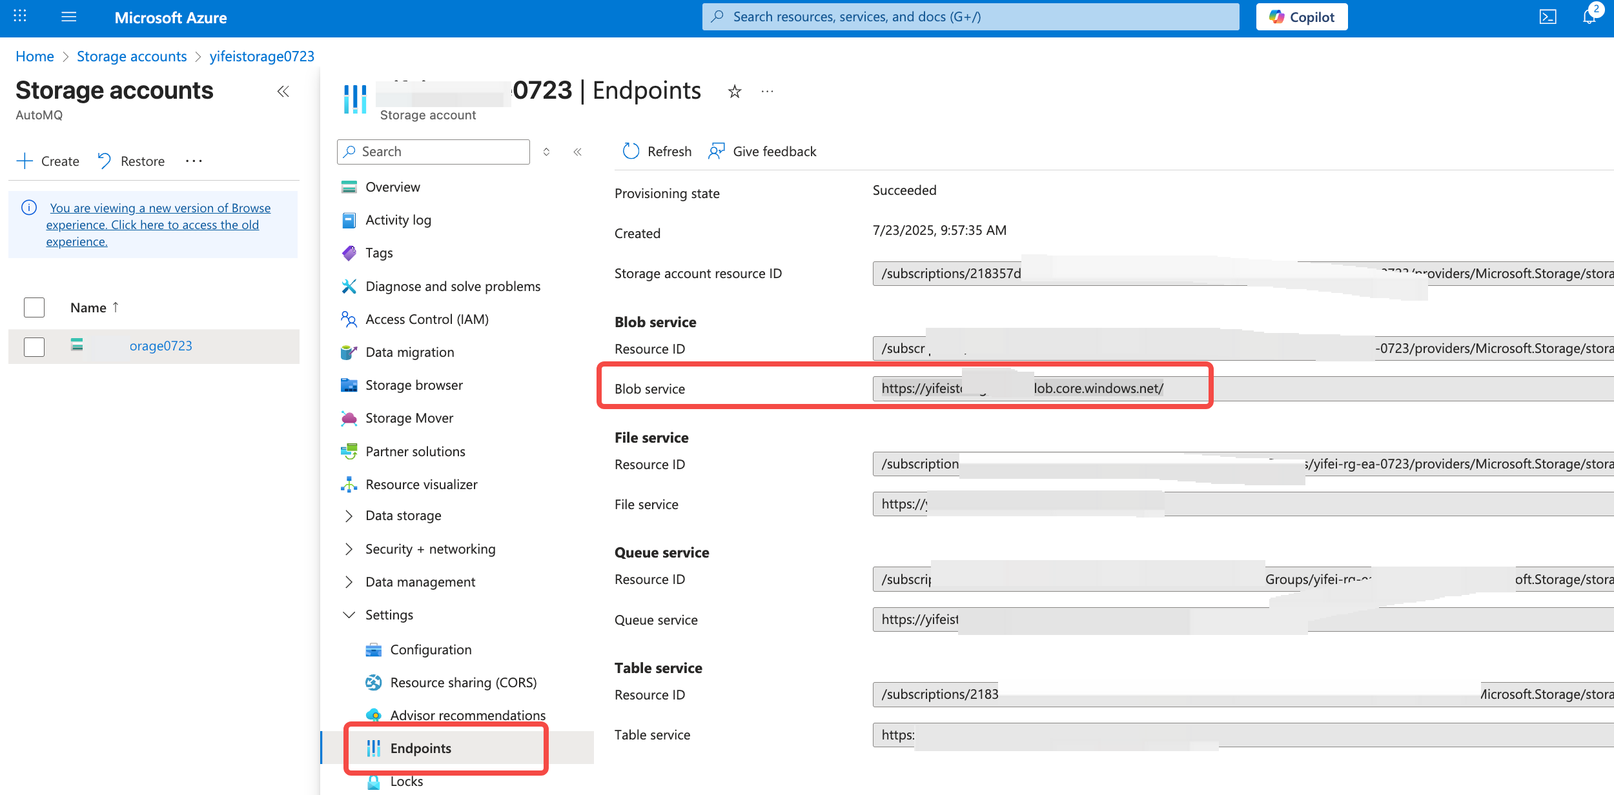Collapse the Storage accounts pane
Image resolution: width=1614 pixels, height=795 pixels.
[x=283, y=92]
